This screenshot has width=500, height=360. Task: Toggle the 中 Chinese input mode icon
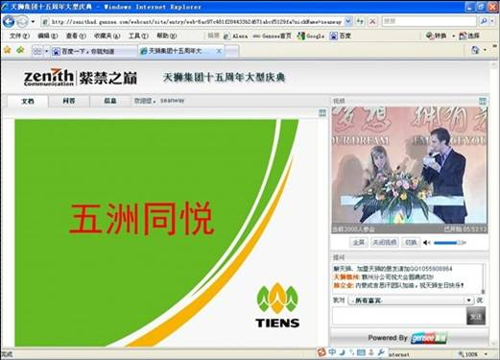332,352
